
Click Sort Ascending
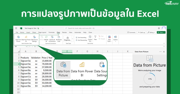tap(81, 37)
